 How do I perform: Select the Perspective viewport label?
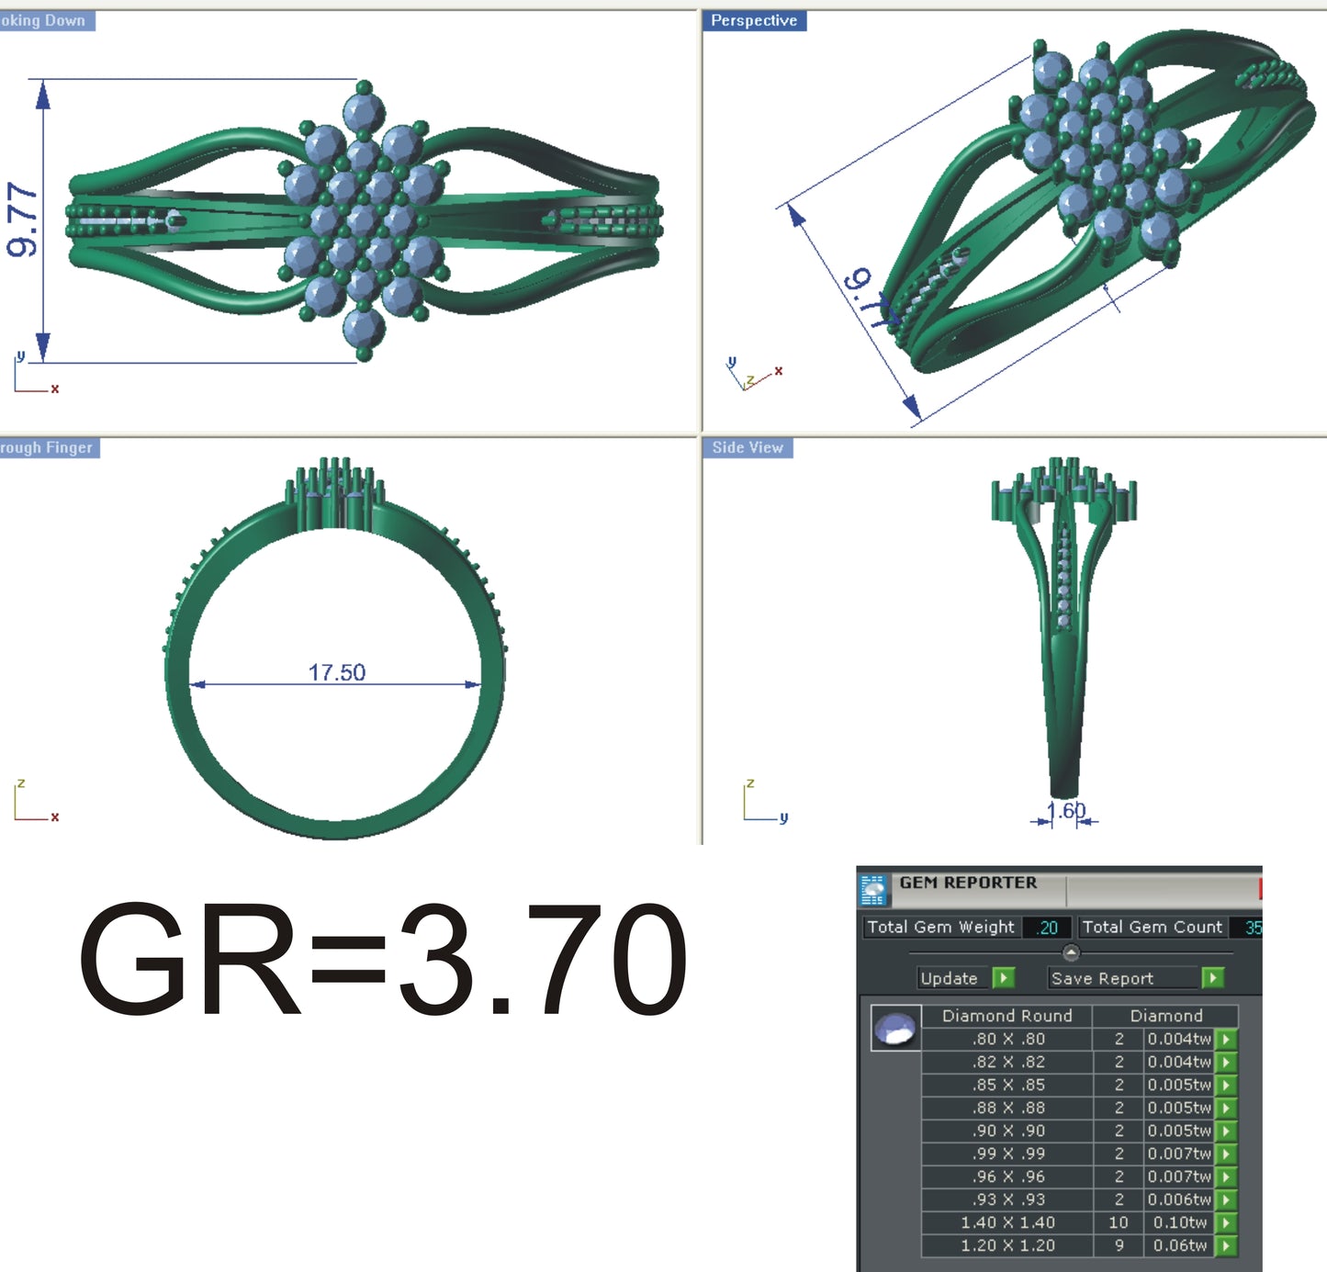754,20
